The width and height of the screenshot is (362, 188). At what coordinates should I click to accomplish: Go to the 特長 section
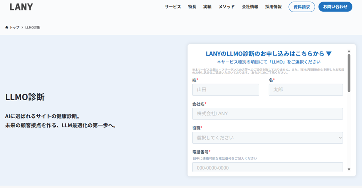(192, 7)
